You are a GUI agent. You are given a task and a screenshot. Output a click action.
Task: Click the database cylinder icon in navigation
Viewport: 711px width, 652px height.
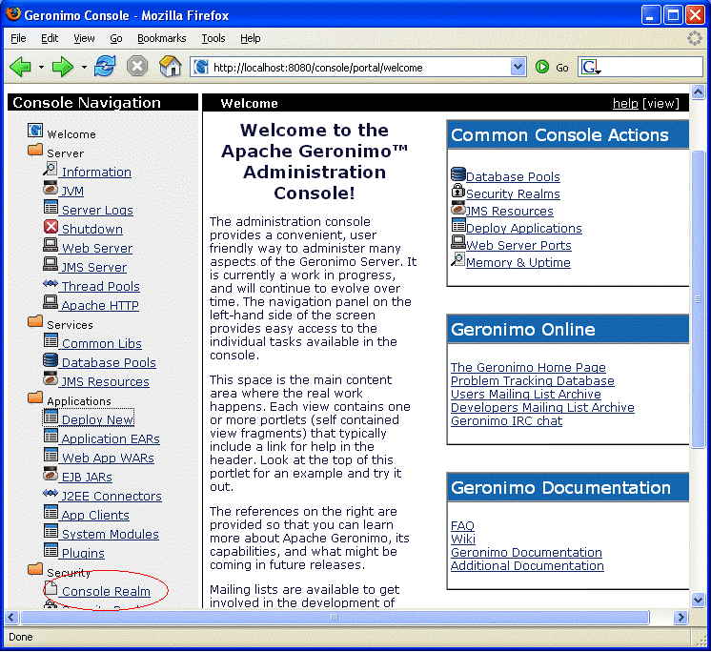(x=51, y=360)
